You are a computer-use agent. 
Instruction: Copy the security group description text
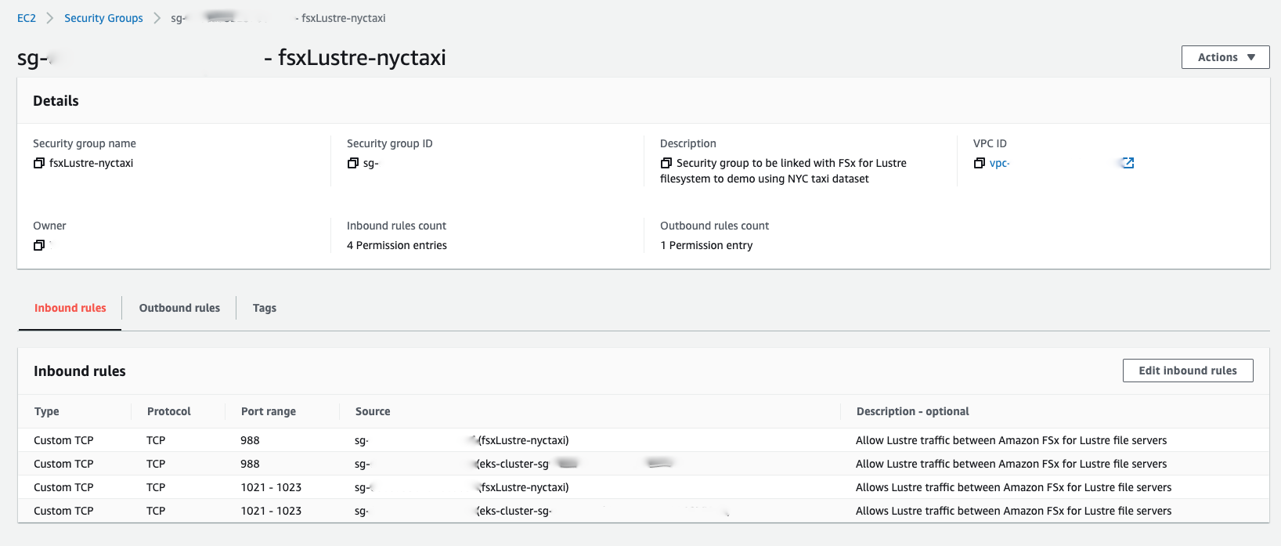click(666, 163)
